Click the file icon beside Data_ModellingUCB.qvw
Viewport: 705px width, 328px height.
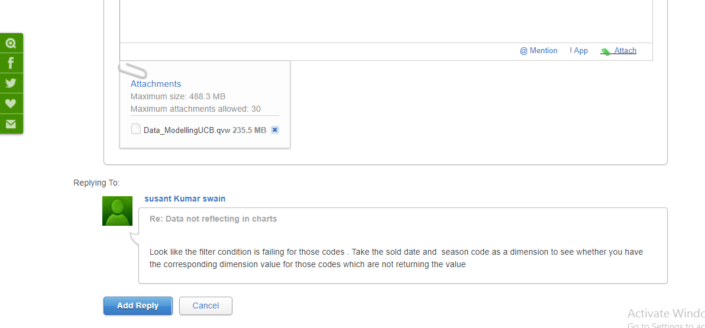136,129
